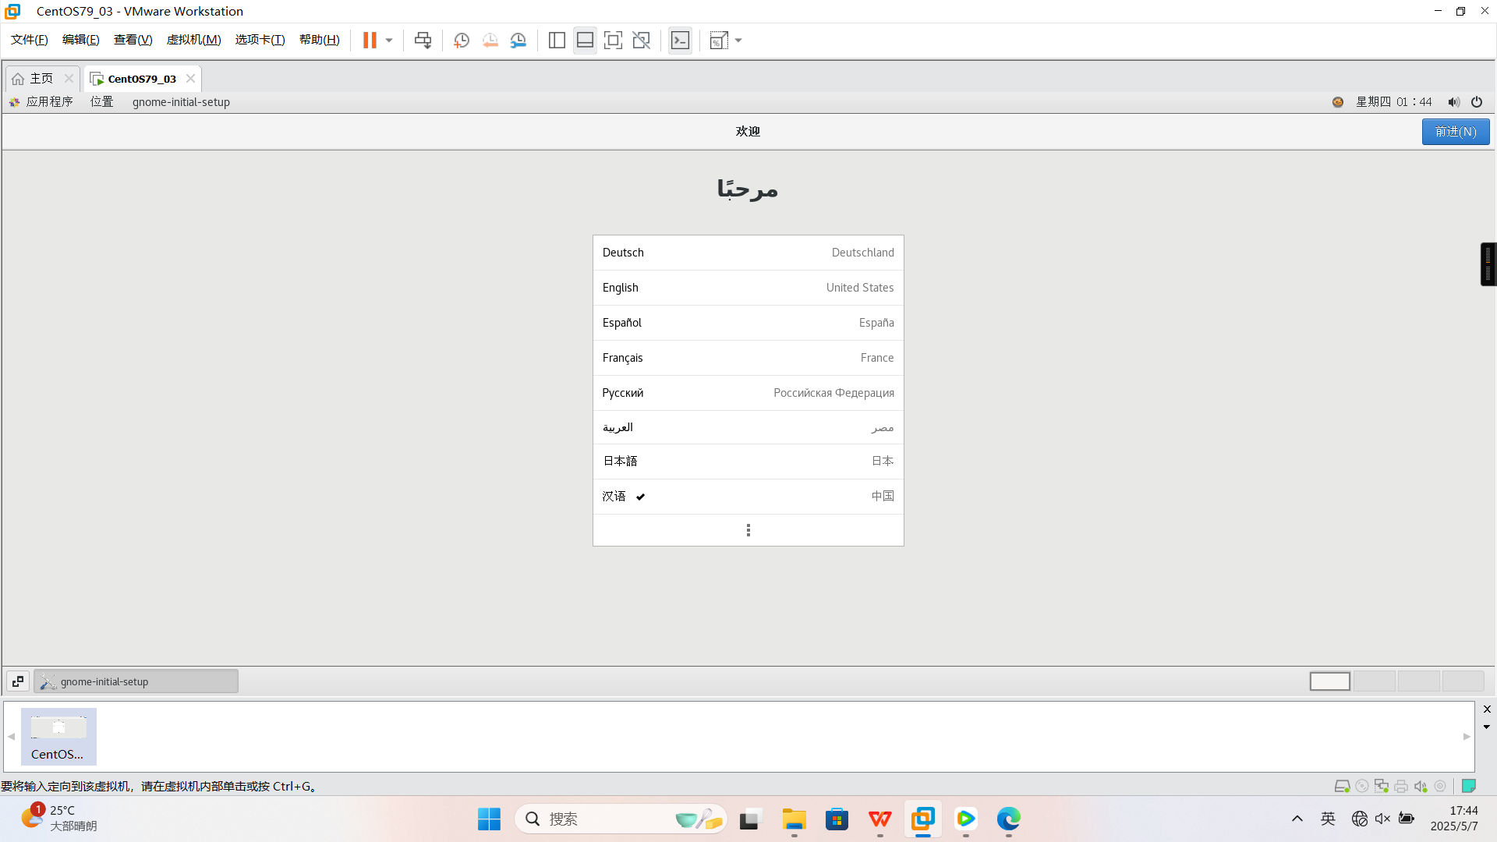This screenshot has width=1497, height=842.
Task: Click the send Ctrl+Alt+Del toolbar icon
Action: [423, 41]
